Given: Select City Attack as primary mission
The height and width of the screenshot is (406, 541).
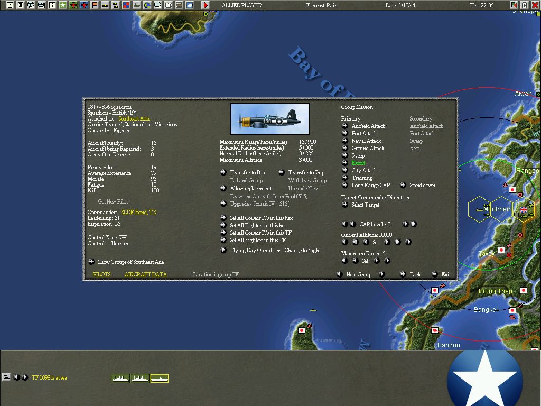Looking at the screenshot, I should pos(344,170).
